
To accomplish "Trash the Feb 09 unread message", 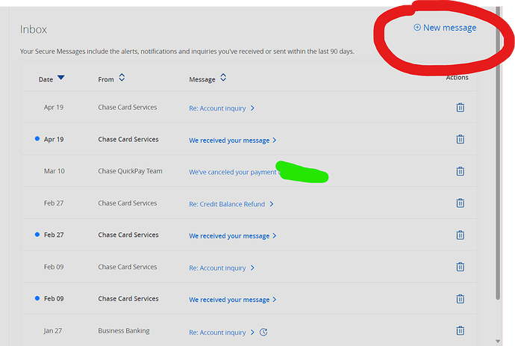I will pos(460,299).
